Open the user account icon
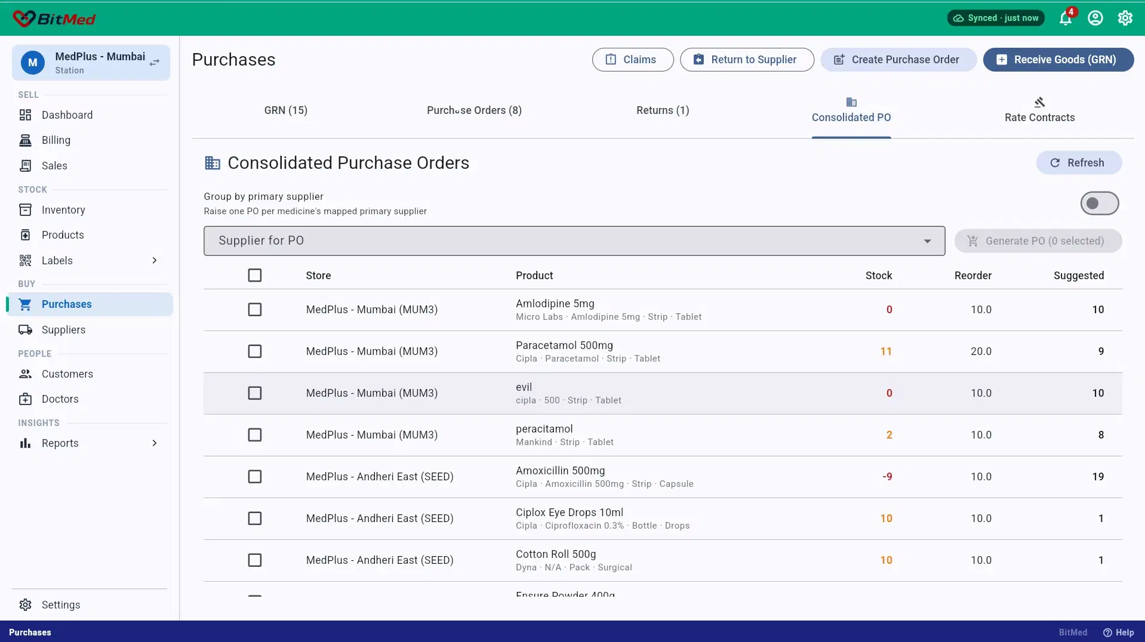Viewport: 1145px width, 642px height. pos(1095,18)
